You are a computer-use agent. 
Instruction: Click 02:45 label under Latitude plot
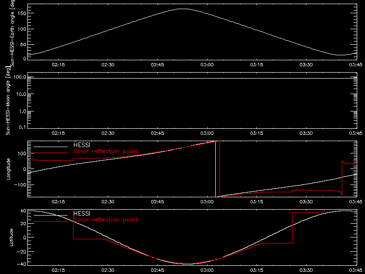(157, 270)
